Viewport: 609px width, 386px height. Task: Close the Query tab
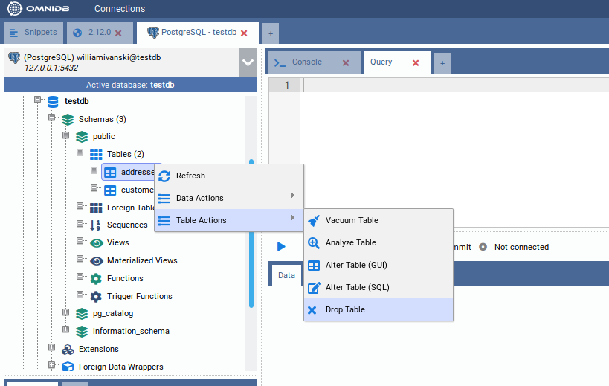click(416, 63)
